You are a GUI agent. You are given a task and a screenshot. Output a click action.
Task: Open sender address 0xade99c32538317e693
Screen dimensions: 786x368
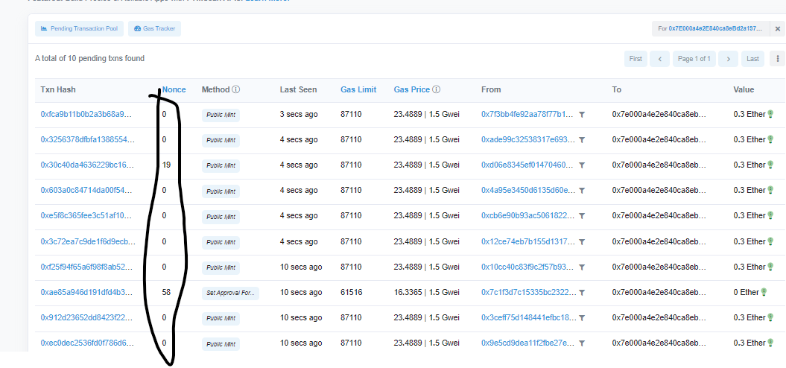click(528, 139)
